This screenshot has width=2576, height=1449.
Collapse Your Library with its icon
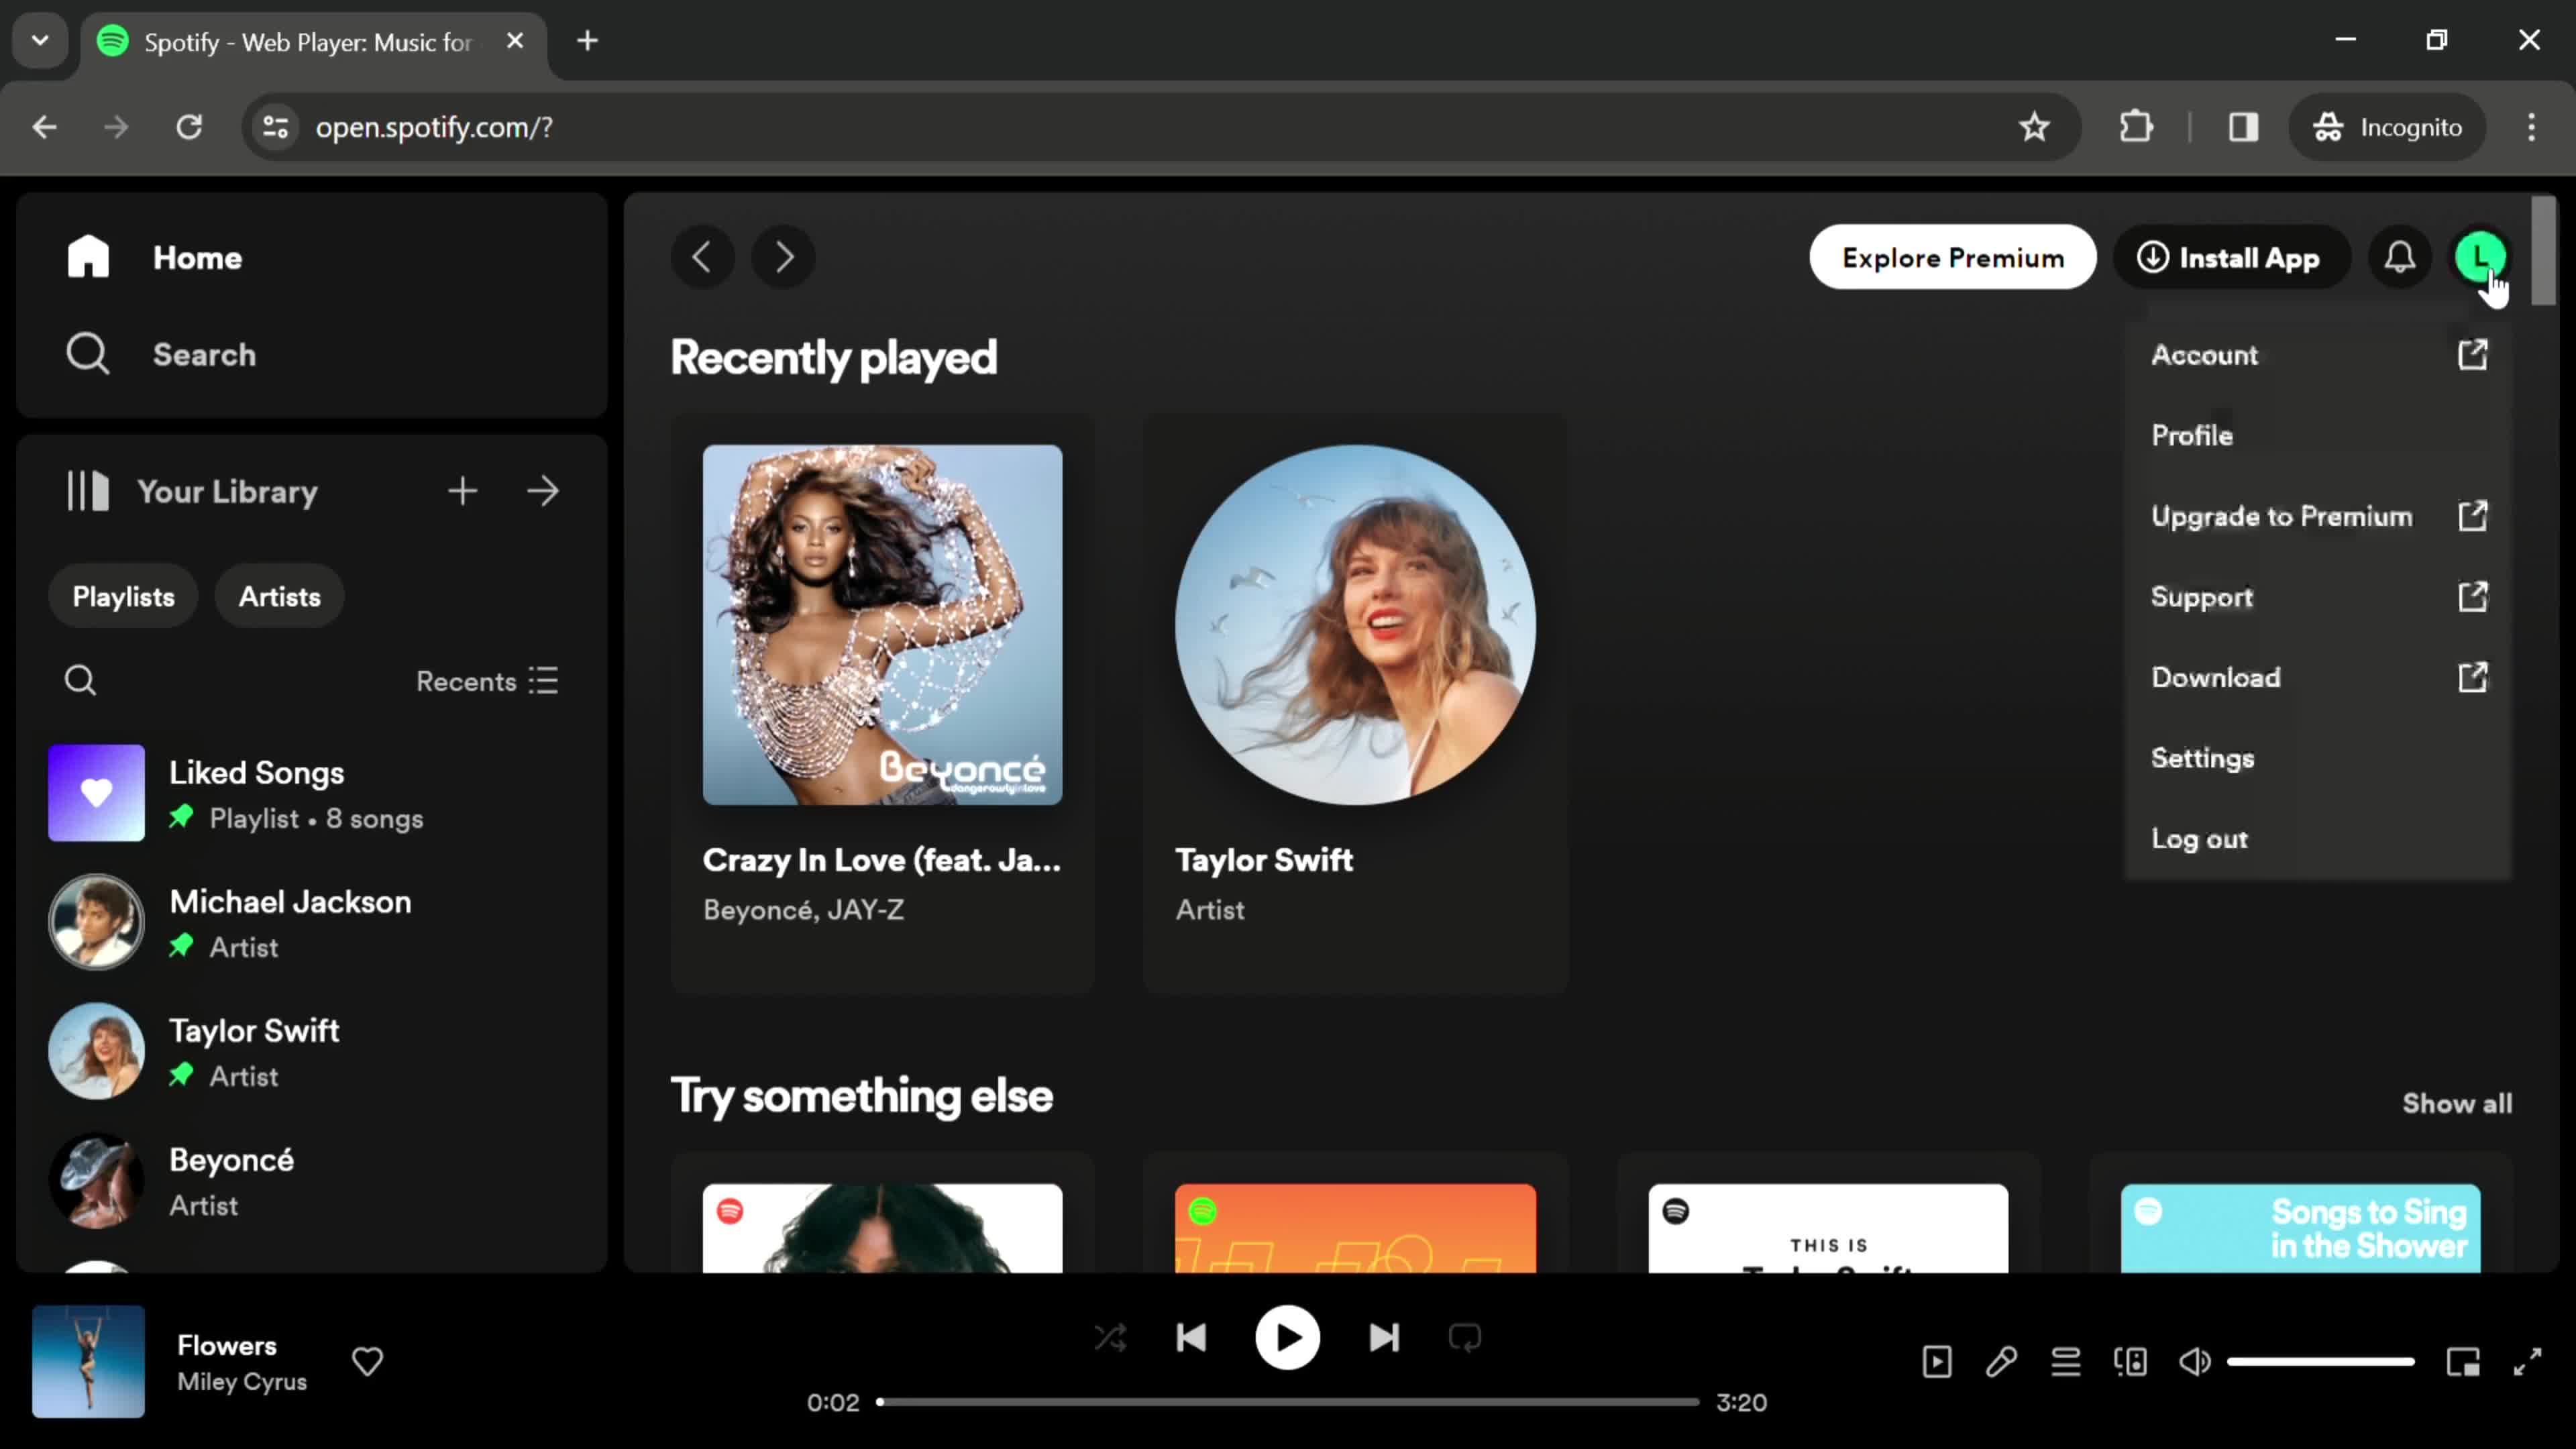coord(88,491)
